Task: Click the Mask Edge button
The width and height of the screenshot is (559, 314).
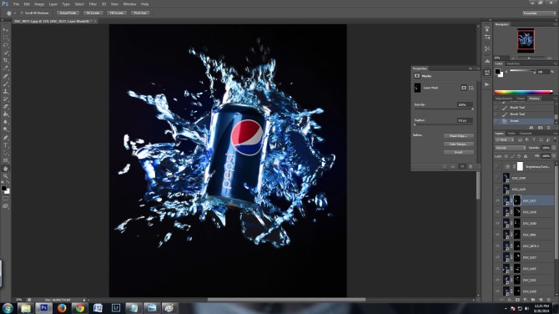Action: click(x=459, y=135)
